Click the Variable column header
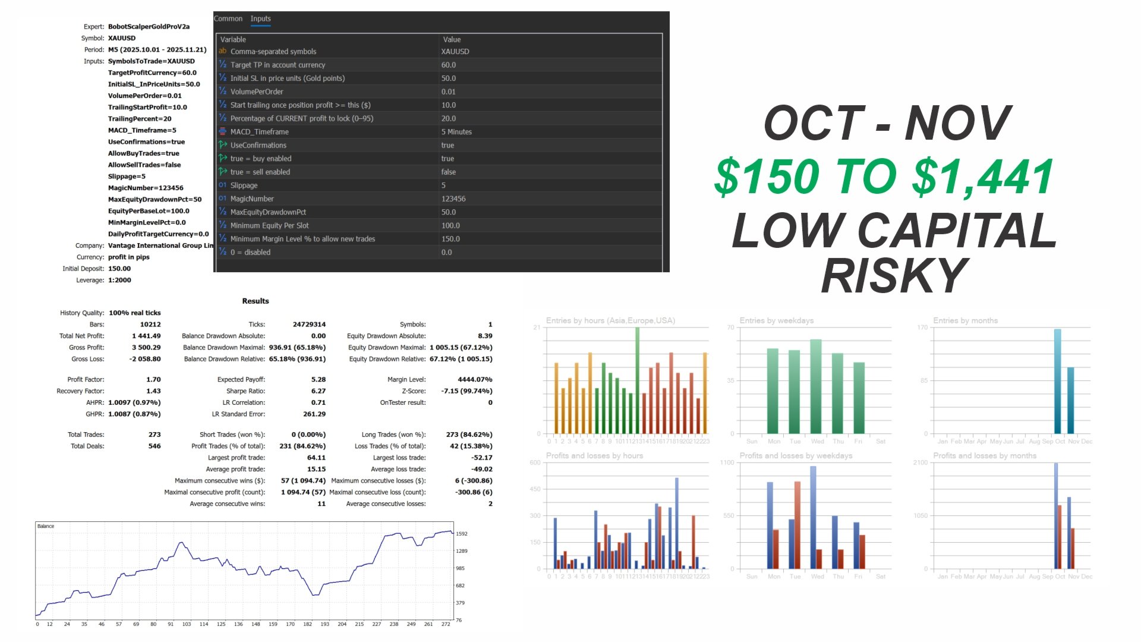Viewport: 1141px width, 642px height. [233, 39]
